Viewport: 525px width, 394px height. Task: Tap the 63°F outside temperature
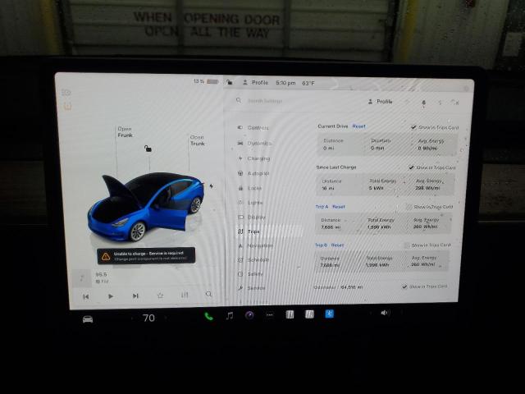[308, 83]
